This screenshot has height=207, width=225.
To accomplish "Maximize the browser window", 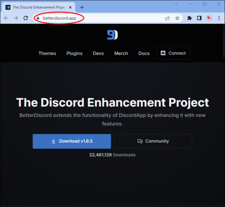I will tap(204, 4).
